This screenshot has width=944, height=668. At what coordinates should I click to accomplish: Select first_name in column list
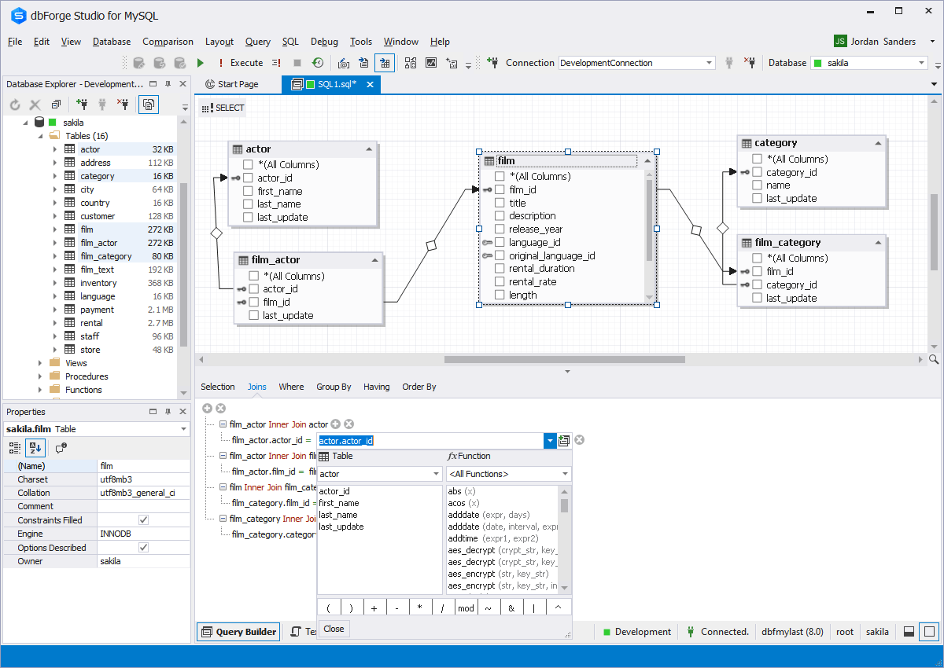(339, 503)
